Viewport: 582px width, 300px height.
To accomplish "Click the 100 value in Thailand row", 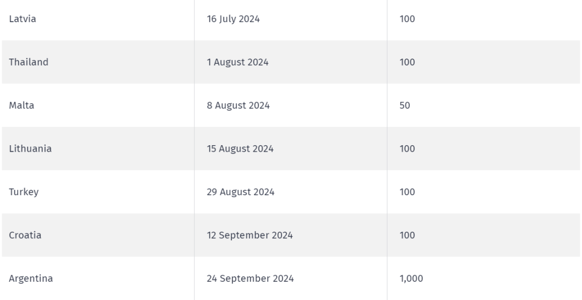I will (407, 62).
